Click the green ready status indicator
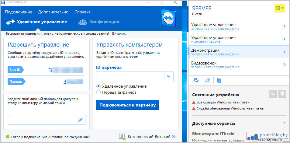The width and height of the screenshot is (290, 143). pos(8,137)
